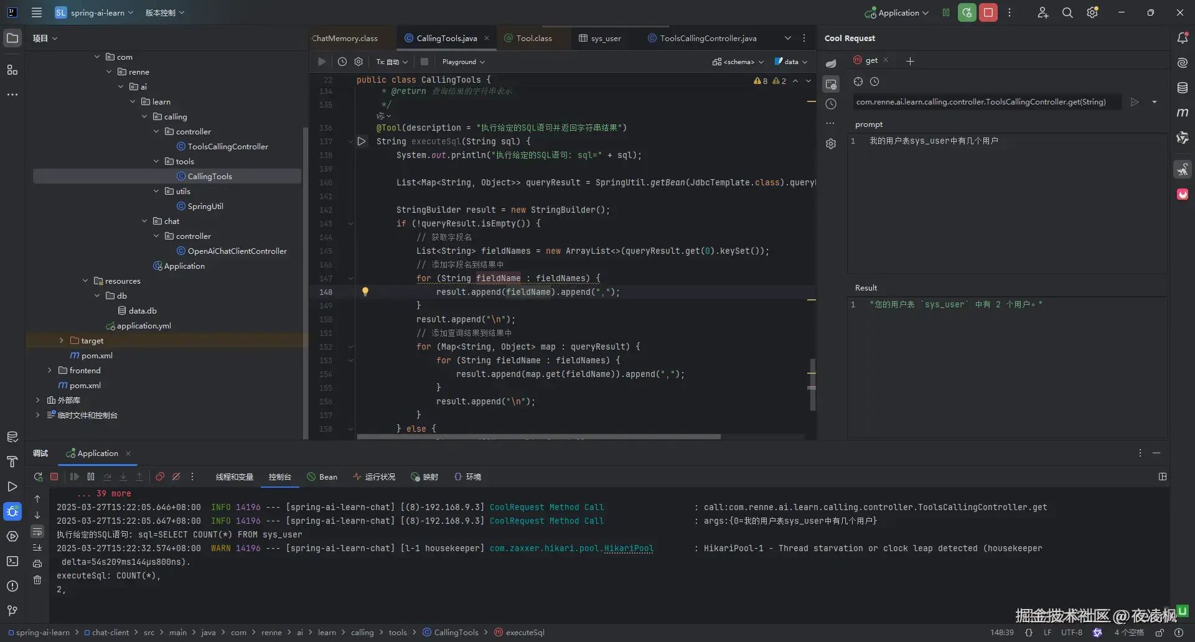The image size is (1195, 642).
Task: Open IDE settings gear icon in title bar
Action: click(x=1092, y=12)
